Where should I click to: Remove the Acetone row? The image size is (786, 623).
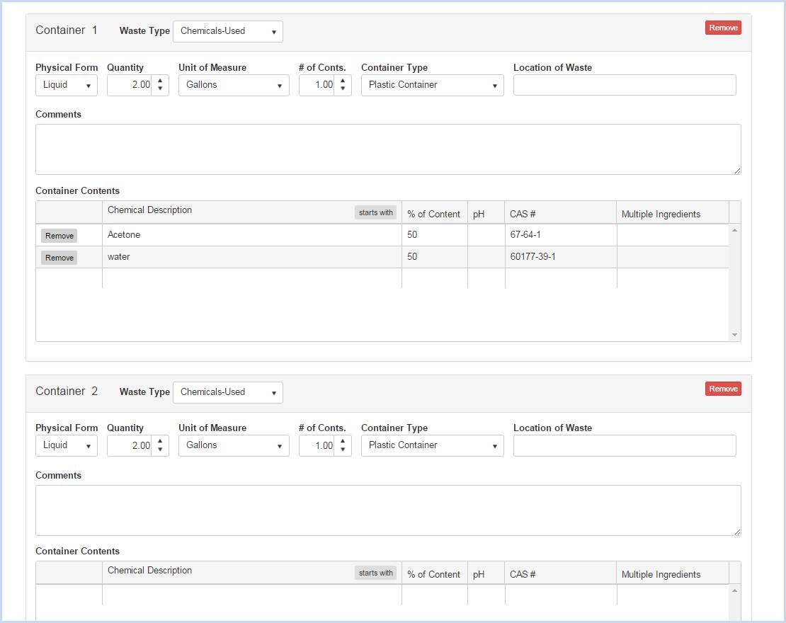(x=59, y=236)
